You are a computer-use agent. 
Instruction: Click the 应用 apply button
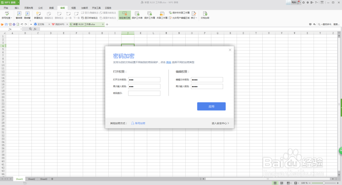click(x=211, y=106)
